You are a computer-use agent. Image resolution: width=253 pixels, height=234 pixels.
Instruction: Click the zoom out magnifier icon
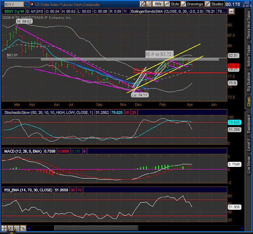click(17, 228)
